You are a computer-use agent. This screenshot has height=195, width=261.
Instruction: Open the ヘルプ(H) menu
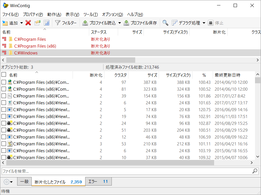135,15
